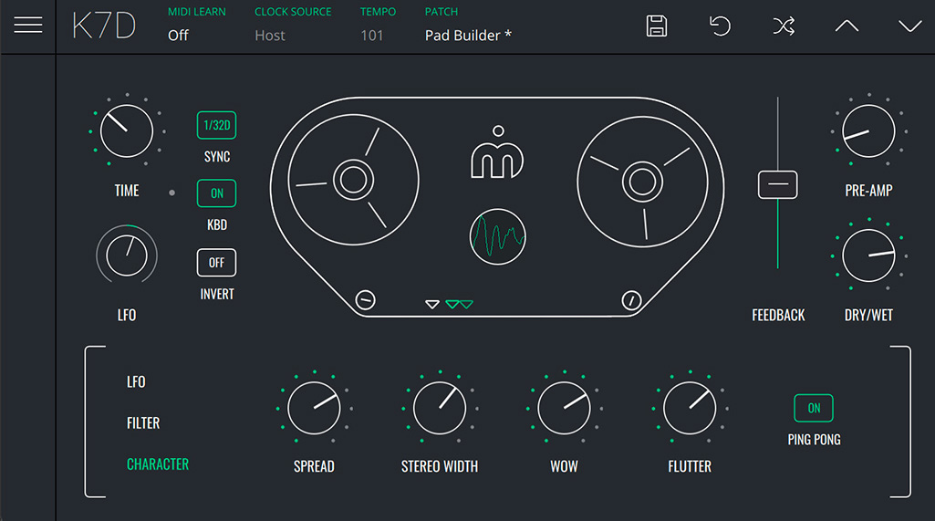Disable the Ping Pong switch
Image resolution: width=935 pixels, height=521 pixels.
tap(814, 408)
